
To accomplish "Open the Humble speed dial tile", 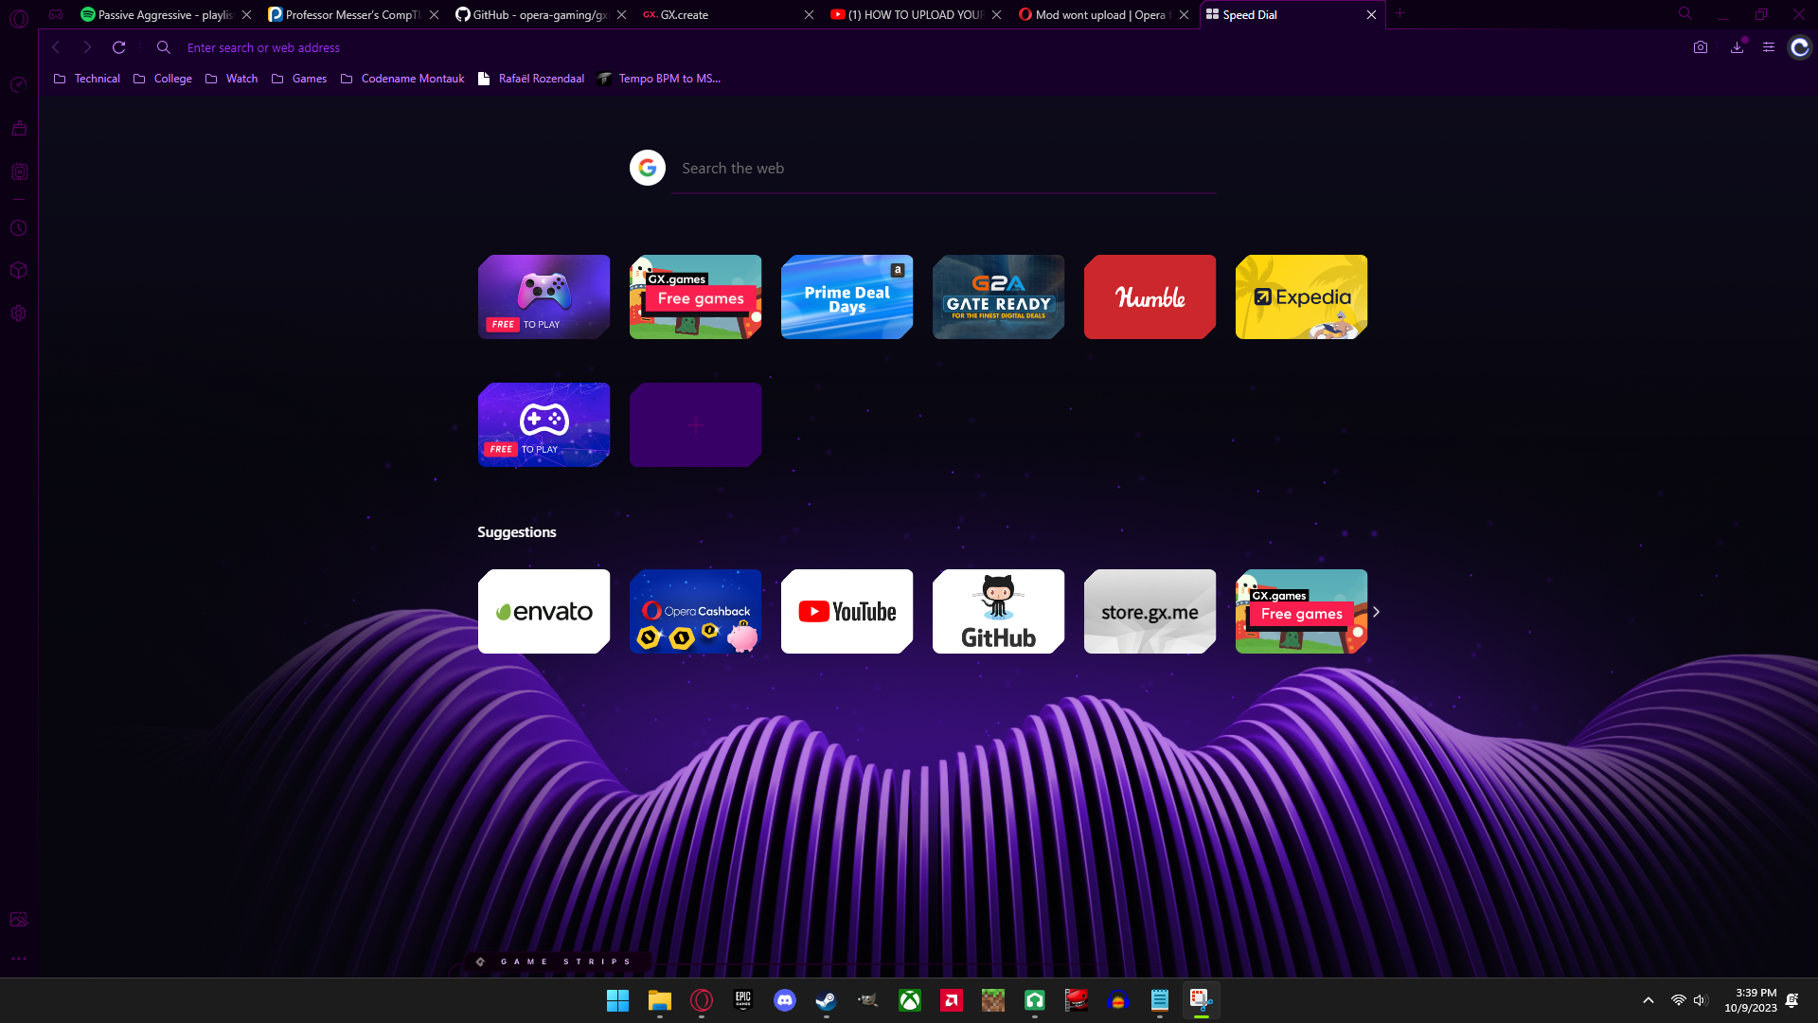I will [1150, 297].
